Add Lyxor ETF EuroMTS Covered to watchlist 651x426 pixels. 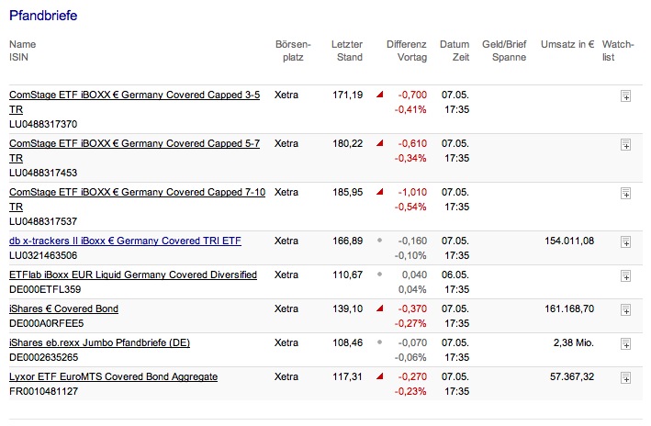click(625, 377)
